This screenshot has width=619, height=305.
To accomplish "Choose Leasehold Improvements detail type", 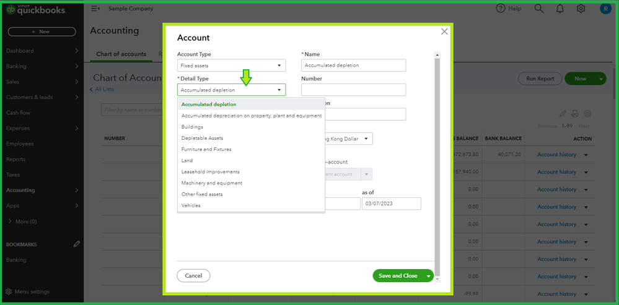I will point(252,172).
